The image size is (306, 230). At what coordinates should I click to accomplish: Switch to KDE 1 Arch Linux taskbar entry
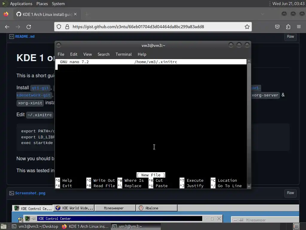pos(85,226)
